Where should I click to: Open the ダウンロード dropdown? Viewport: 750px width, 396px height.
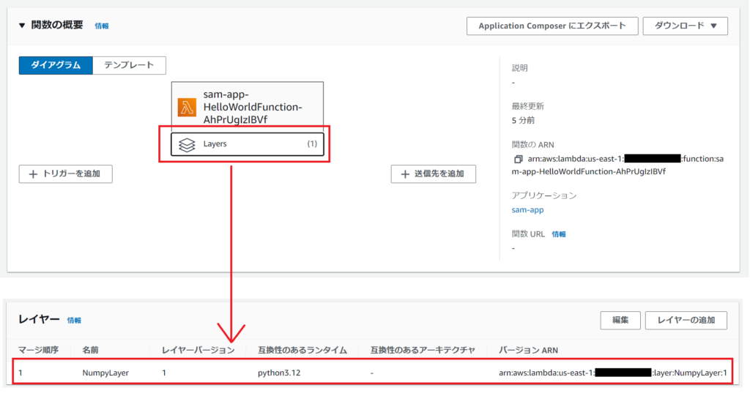(x=685, y=26)
